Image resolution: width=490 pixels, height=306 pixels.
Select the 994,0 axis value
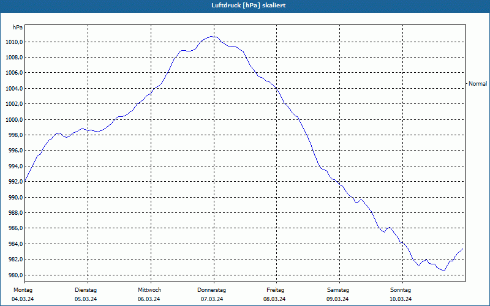(x=15, y=166)
